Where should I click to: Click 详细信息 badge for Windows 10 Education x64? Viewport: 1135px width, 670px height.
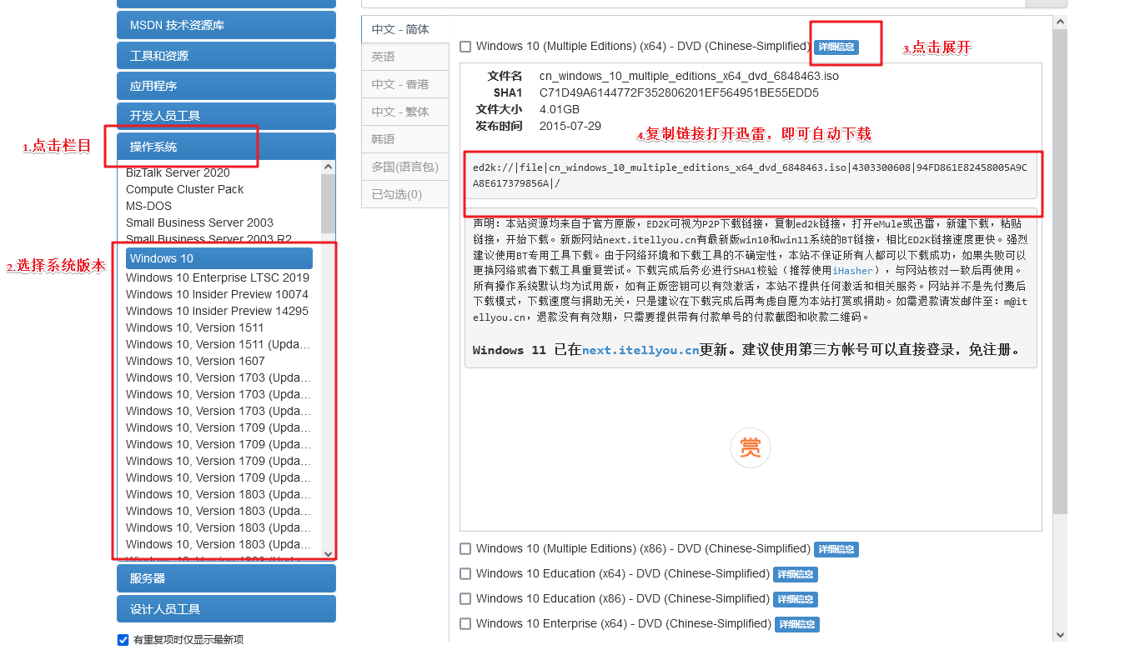tap(795, 574)
